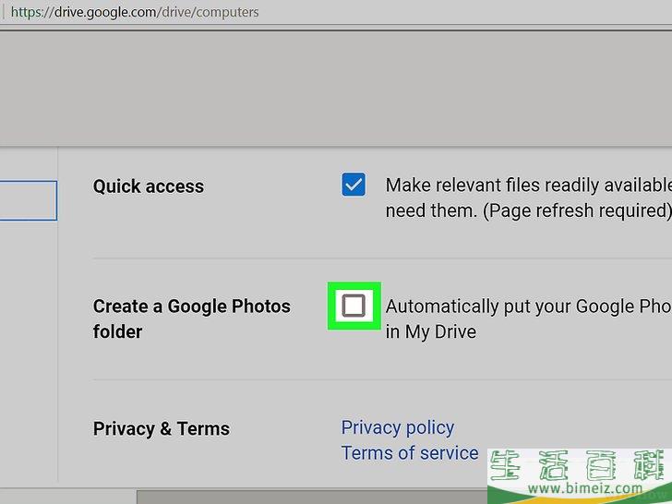Image resolution: width=672 pixels, height=504 pixels.
Task: Uncheck the Quick access checkbox
Action: (354, 185)
